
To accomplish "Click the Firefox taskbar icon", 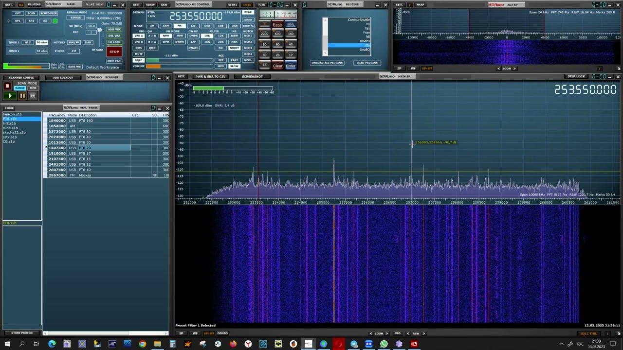I will pyautogui.click(x=233, y=344).
